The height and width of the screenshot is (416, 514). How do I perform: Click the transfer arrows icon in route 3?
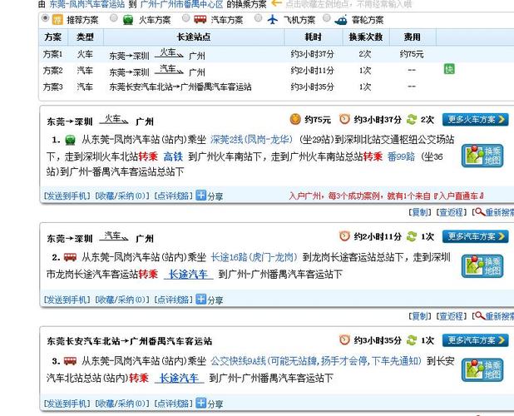(x=412, y=340)
